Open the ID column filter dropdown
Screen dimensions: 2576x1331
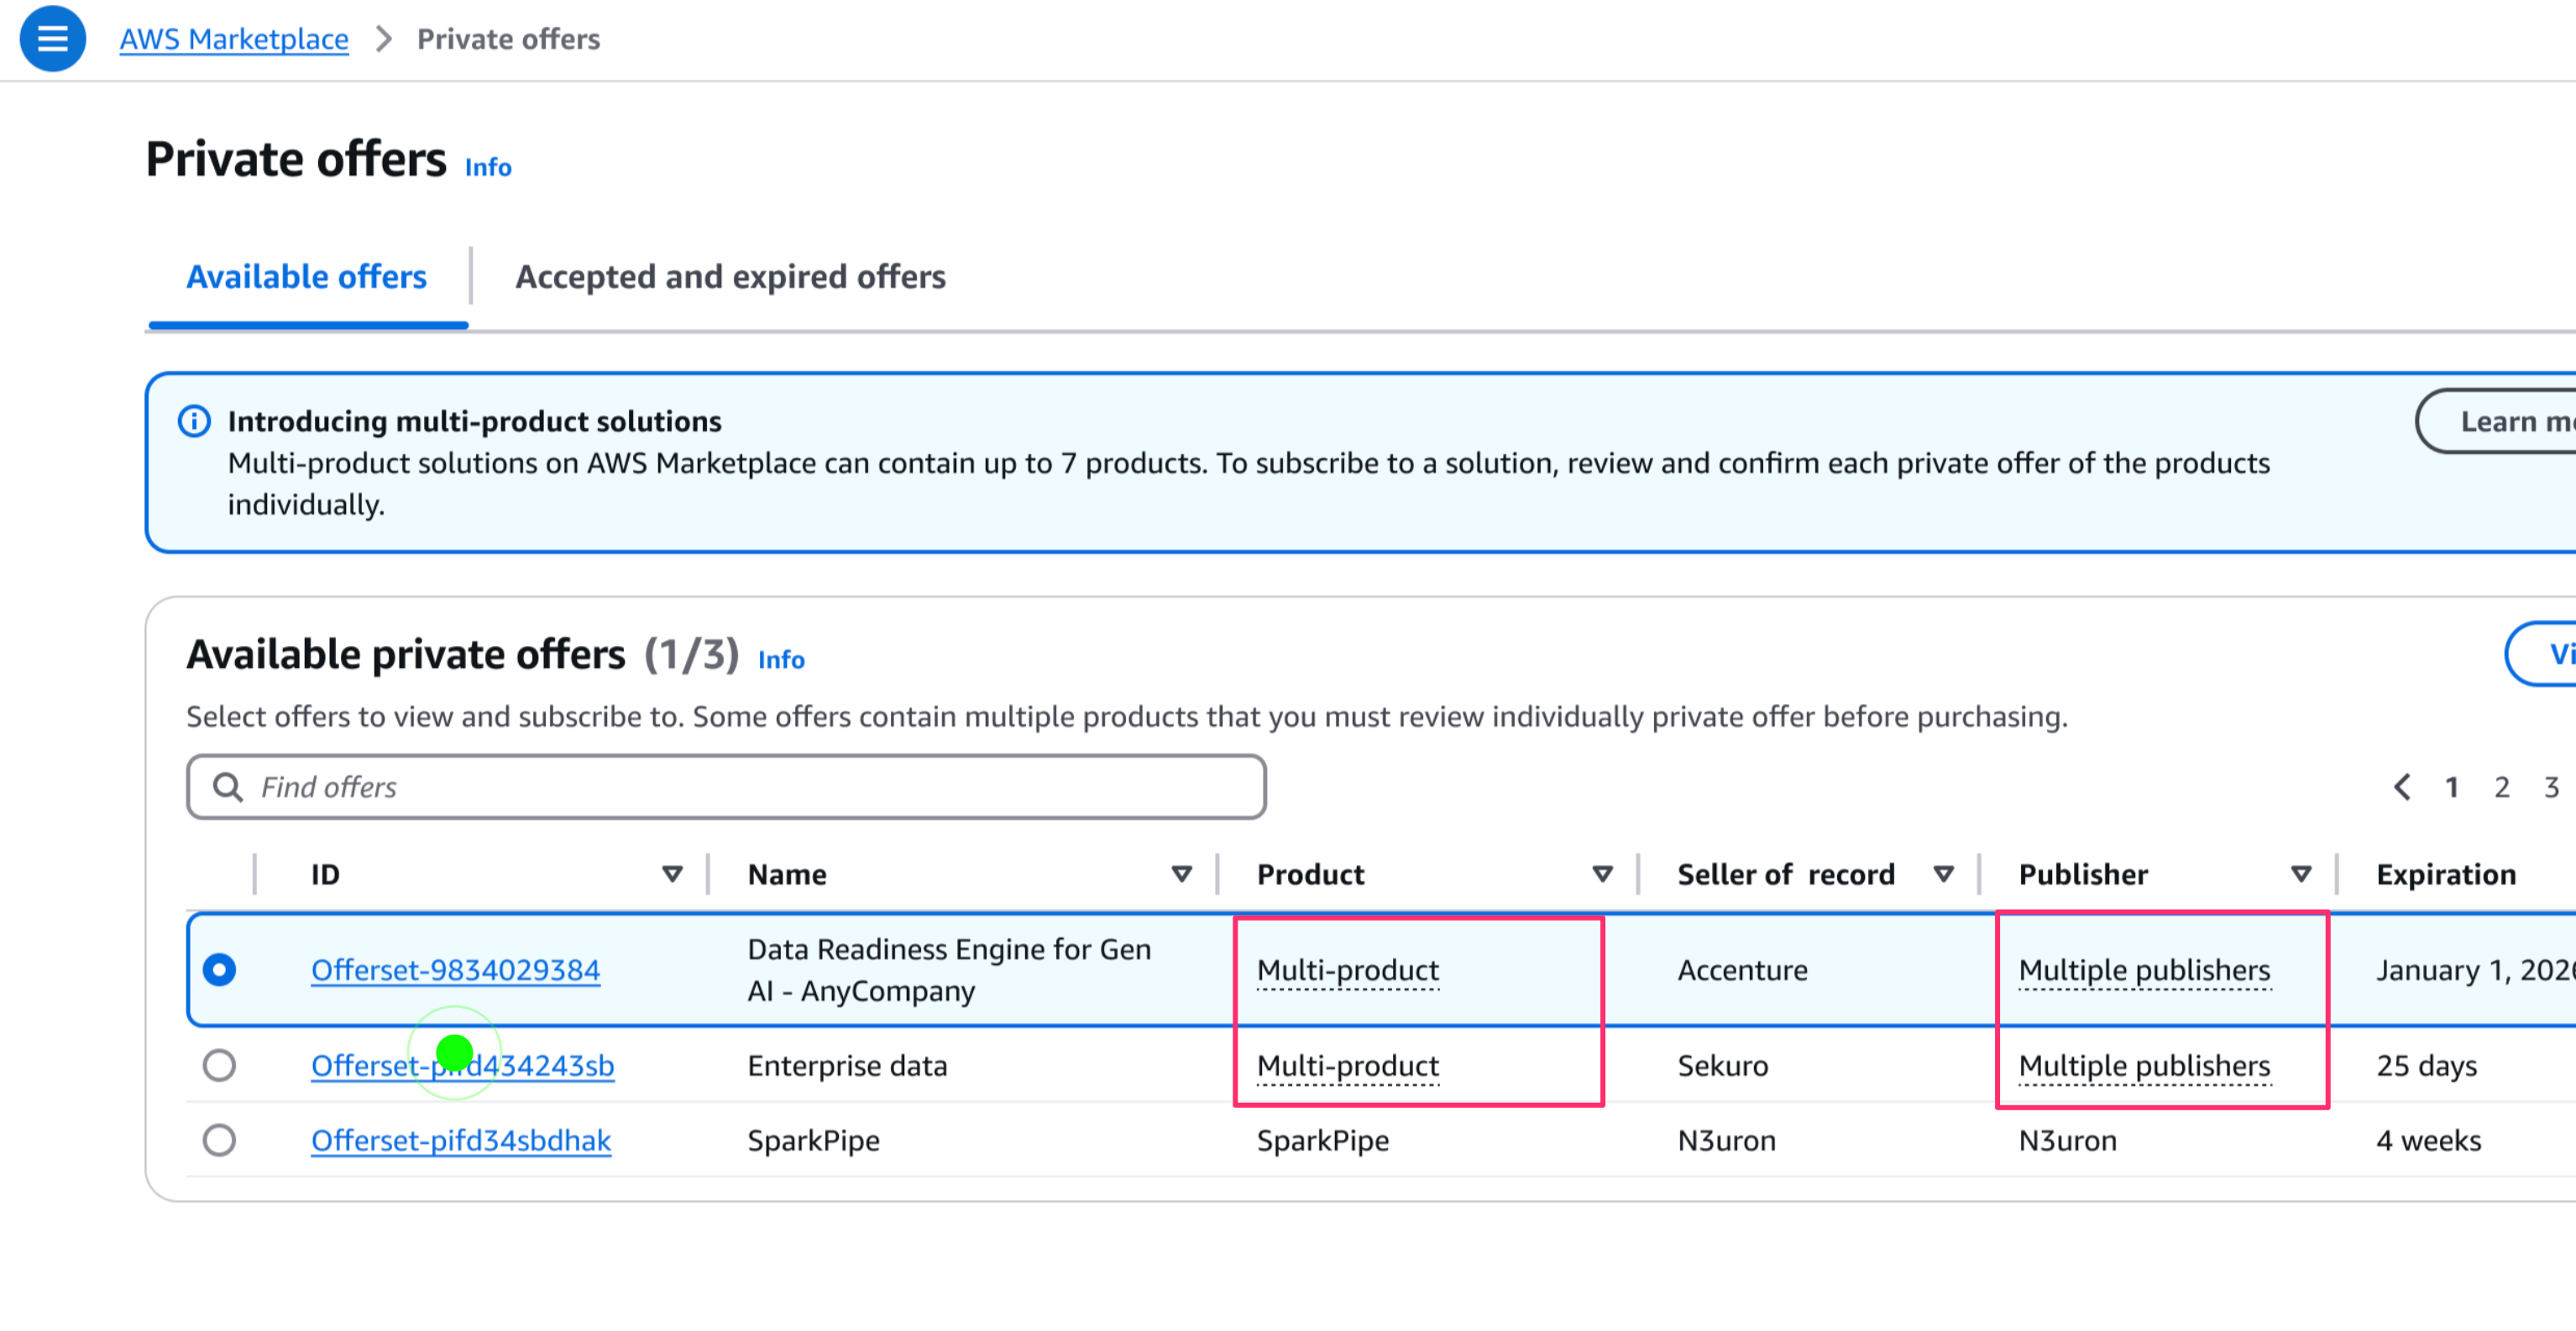tap(672, 874)
